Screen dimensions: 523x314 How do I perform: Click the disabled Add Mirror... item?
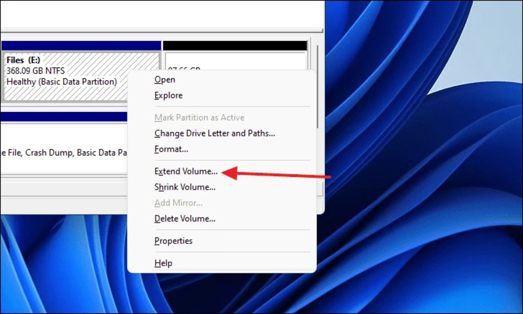pos(178,203)
